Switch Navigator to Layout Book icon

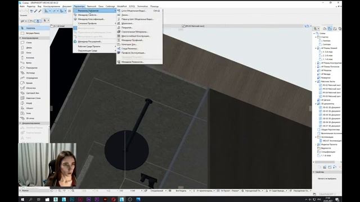click(335, 29)
